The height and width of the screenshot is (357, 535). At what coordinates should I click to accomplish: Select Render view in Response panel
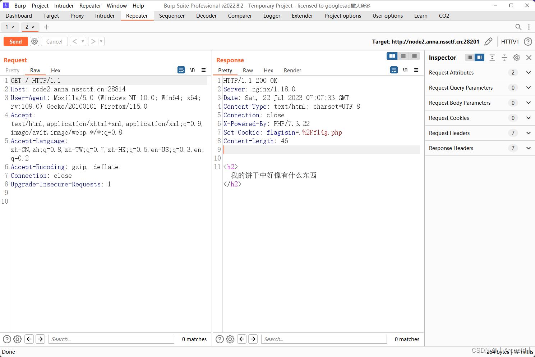point(292,71)
